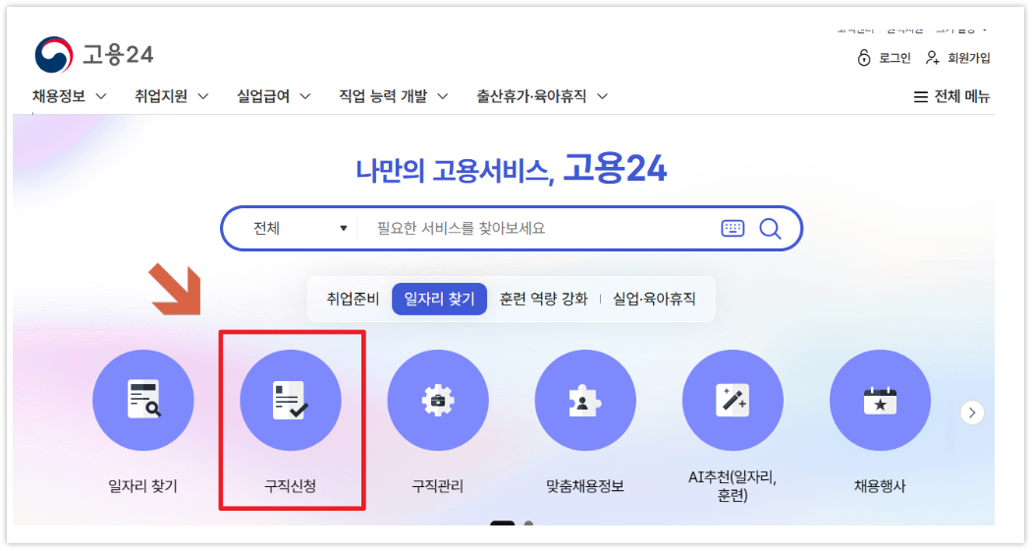Open the hamburger 전체 메뉴 icon
Screen dimensions: 1032x551
[x=920, y=97]
